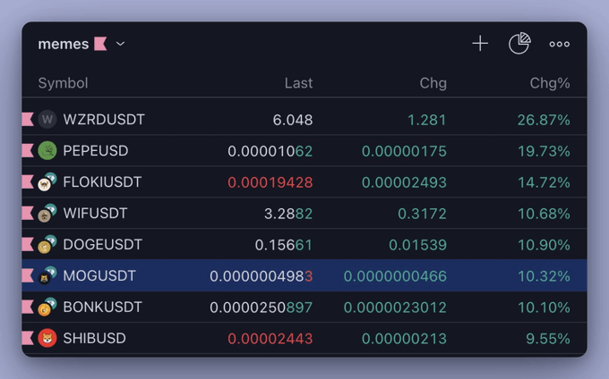
Task: Click percent change 10.90%
Action: tap(544, 245)
